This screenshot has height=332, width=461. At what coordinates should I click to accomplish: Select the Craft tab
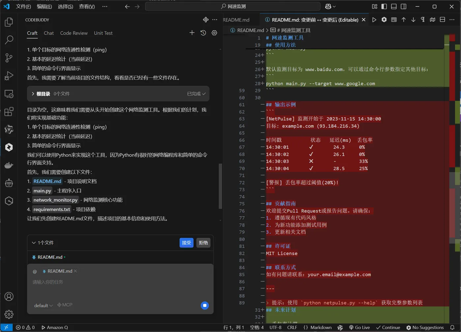click(x=32, y=33)
